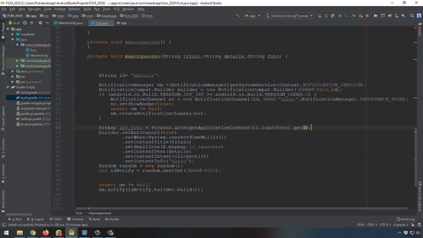Open File Explorer from taskbar

click(x=19, y=233)
